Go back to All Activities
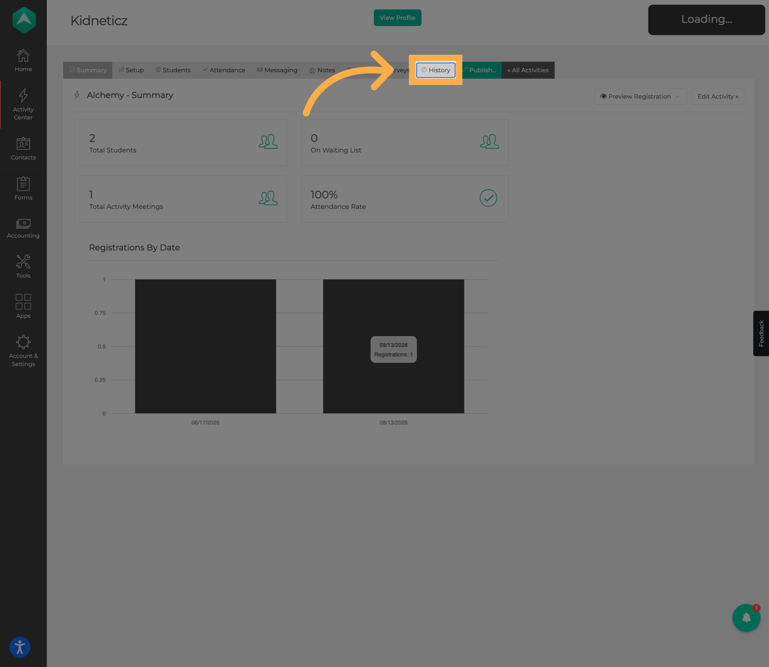 (528, 70)
